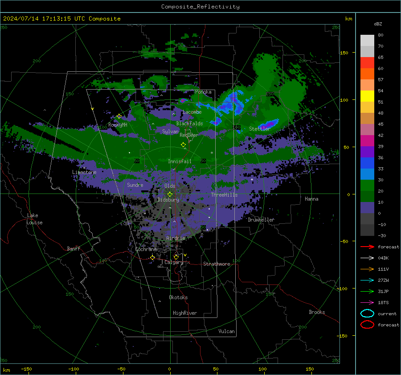The image size is (401, 375).
Task: Click the Sundre town label
Action: (x=135, y=185)
